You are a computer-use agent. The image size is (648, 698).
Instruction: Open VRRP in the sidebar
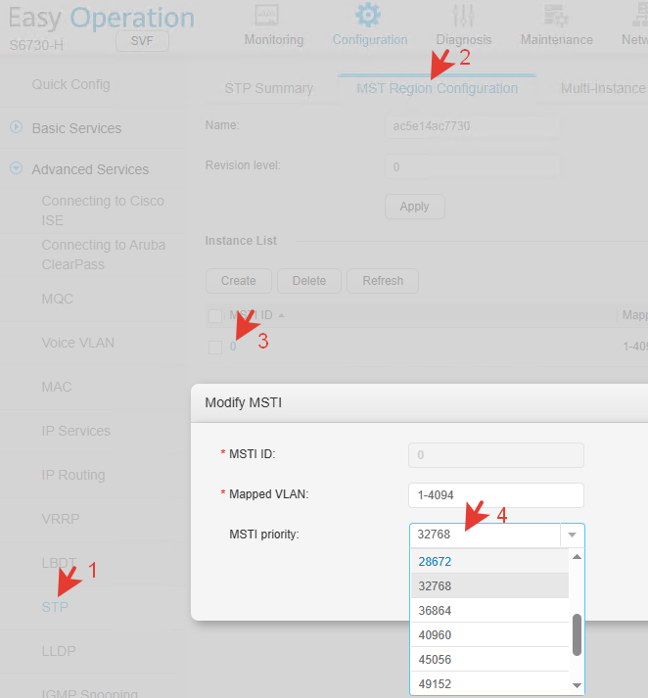(x=61, y=519)
